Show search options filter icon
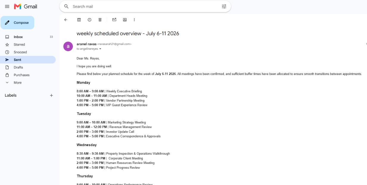This screenshot has width=367, height=185. 224,7
